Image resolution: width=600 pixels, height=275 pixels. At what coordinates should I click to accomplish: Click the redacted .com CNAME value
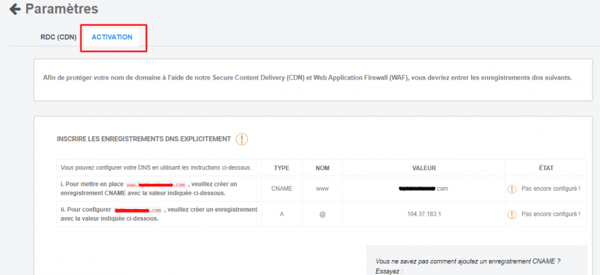pos(423,189)
